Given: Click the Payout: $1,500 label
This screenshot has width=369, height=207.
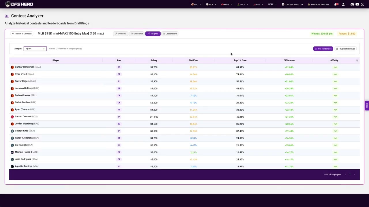Looking at the screenshot, I should pyautogui.click(x=347, y=34).
